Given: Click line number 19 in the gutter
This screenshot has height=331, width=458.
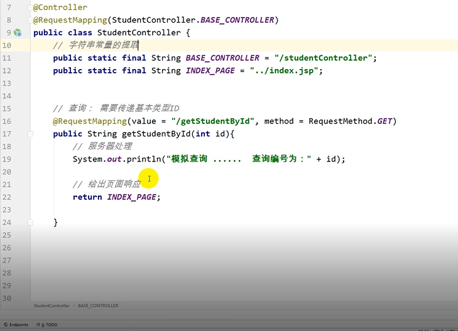Looking at the screenshot, I should [x=7, y=159].
